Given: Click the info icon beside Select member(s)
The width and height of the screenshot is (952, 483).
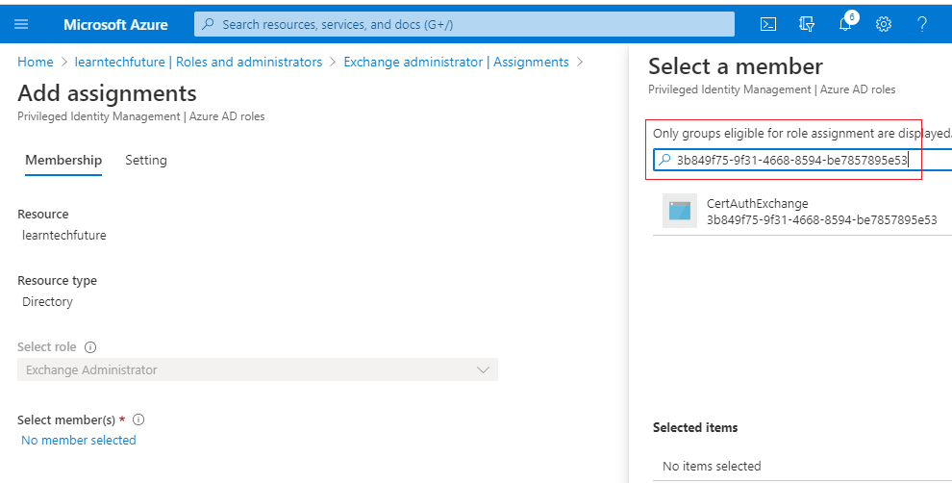Looking at the screenshot, I should [x=138, y=420].
